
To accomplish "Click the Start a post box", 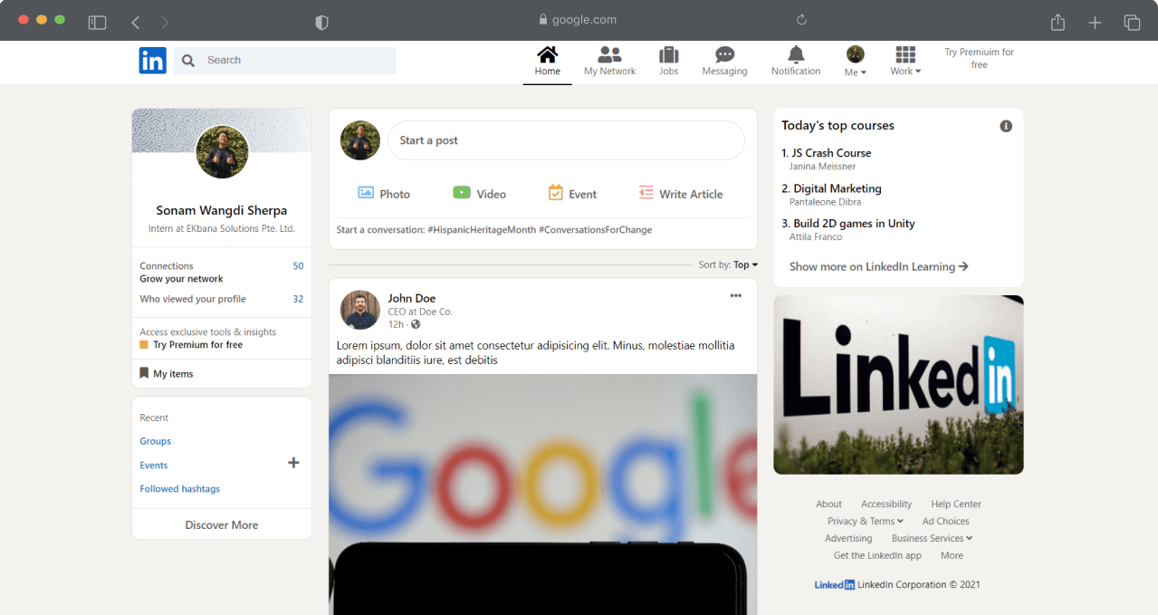I will point(566,140).
